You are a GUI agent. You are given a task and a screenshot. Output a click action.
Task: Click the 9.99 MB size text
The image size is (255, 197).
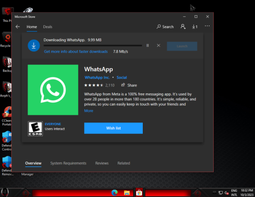coord(94,40)
